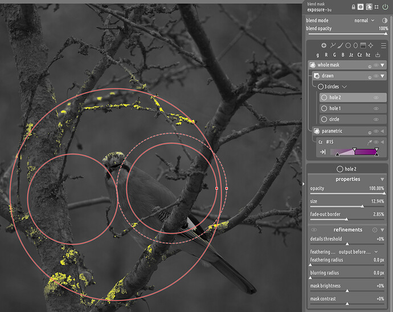Image resolution: width=393 pixels, height=312 pixels.
Task: Toggle visibility of parametric mask
Action: (x=376, y=131)
